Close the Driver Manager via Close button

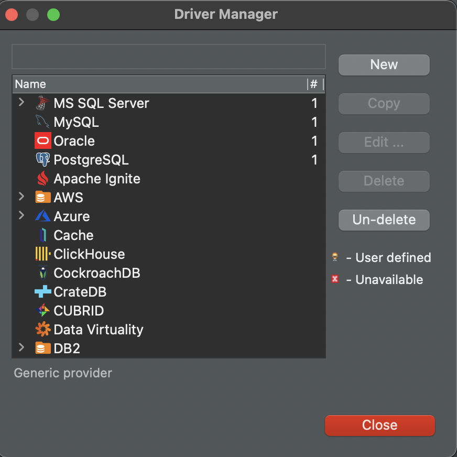(x=379, y=425)
